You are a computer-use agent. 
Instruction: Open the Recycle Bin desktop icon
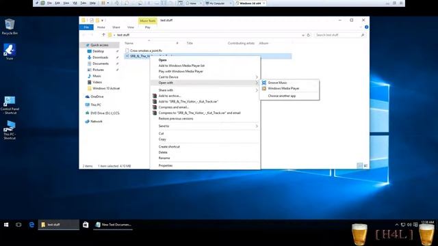pyautogui.click(x=10, y=27)
